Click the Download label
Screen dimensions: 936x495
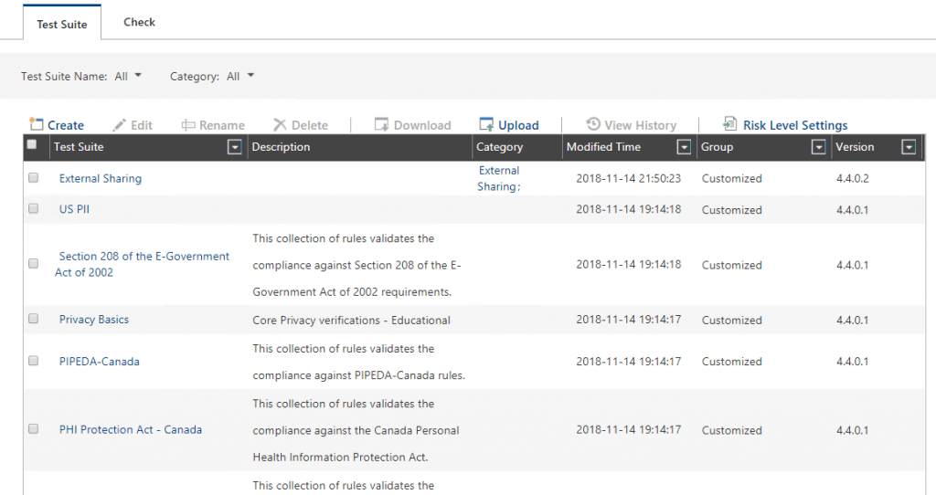click(422, 125)
